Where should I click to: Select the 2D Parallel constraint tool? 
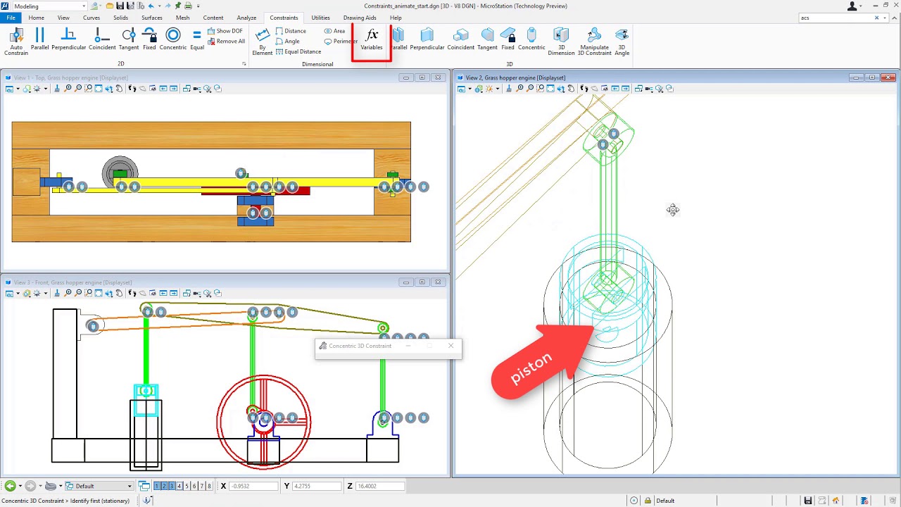coord(39,39)
